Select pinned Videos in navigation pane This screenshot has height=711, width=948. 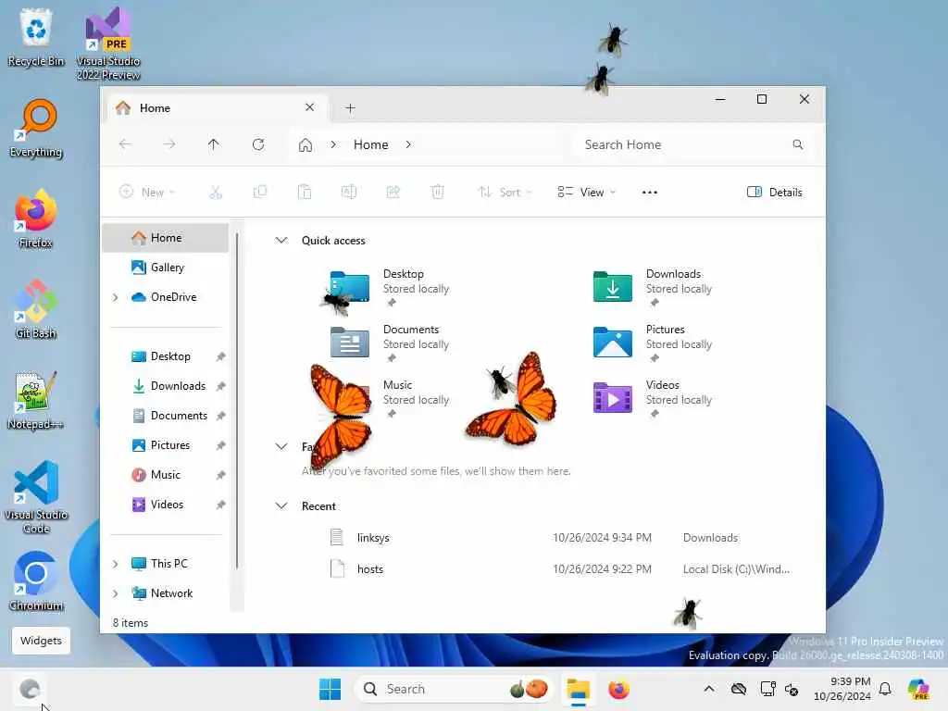coord(165,505)
